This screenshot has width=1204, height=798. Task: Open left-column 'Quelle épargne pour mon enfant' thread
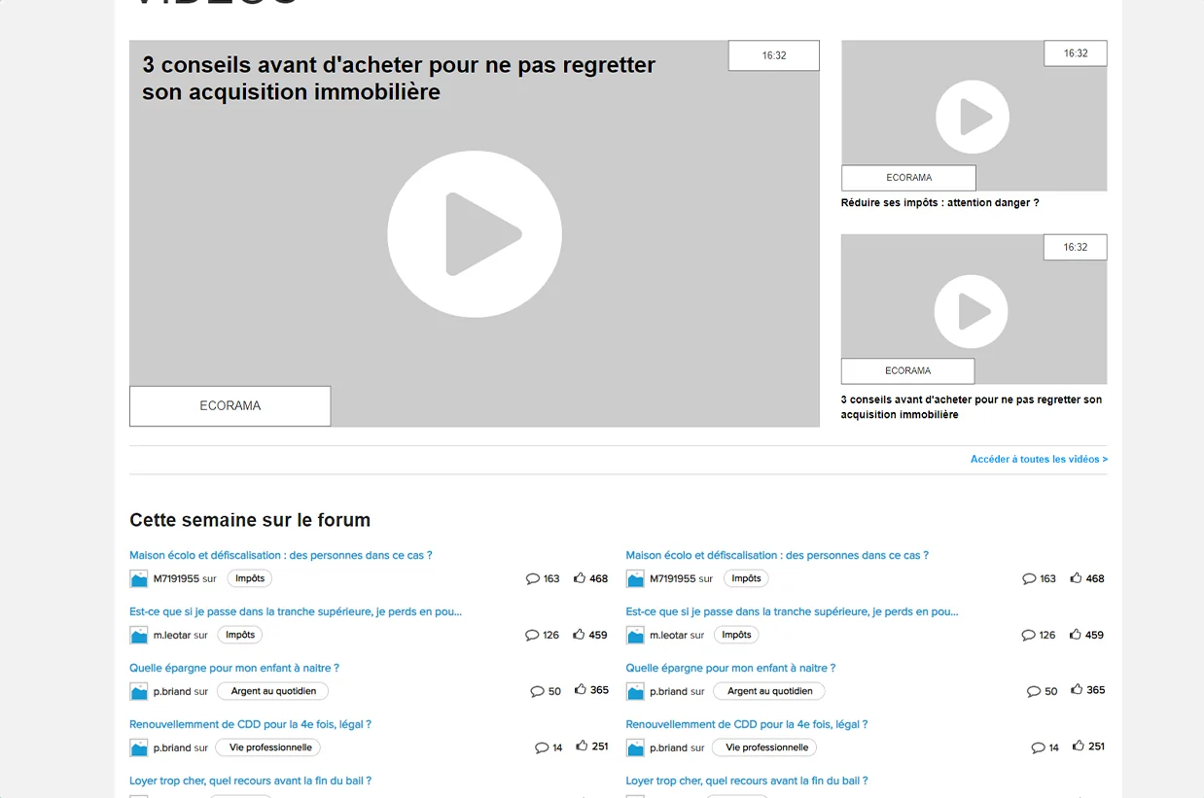point(234,668)
